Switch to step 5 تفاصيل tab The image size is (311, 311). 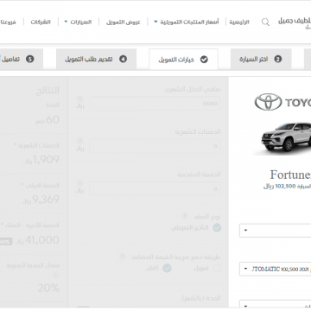point(22,59)
